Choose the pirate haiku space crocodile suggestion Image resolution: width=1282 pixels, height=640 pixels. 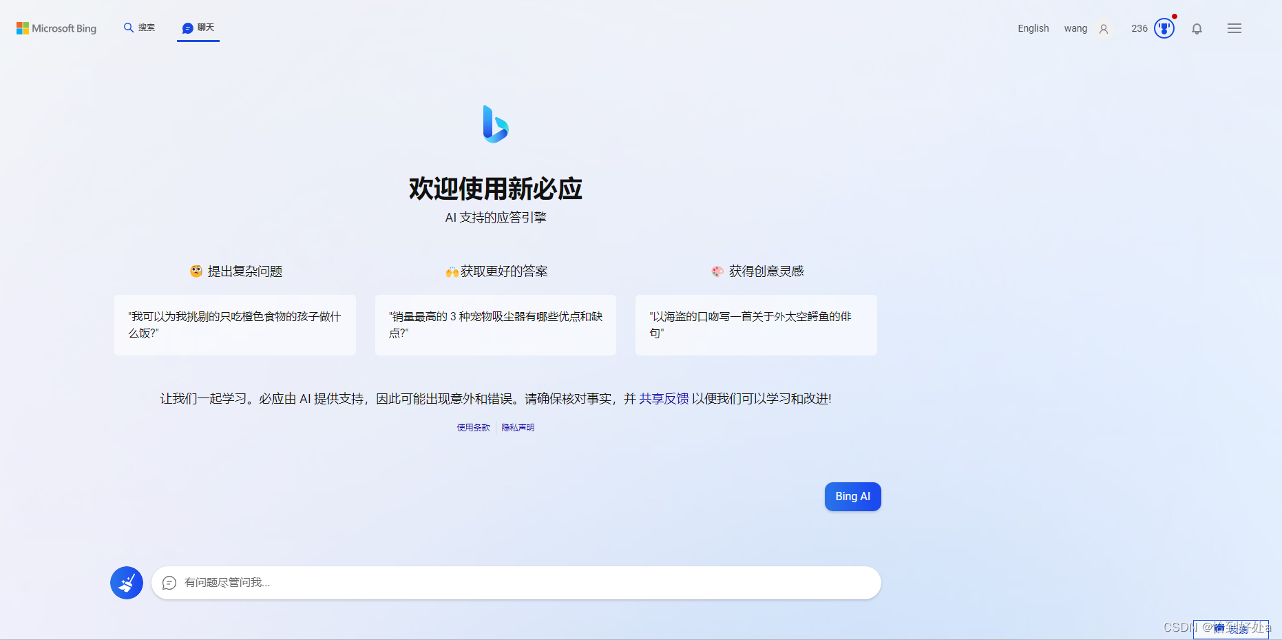[756, 325]
